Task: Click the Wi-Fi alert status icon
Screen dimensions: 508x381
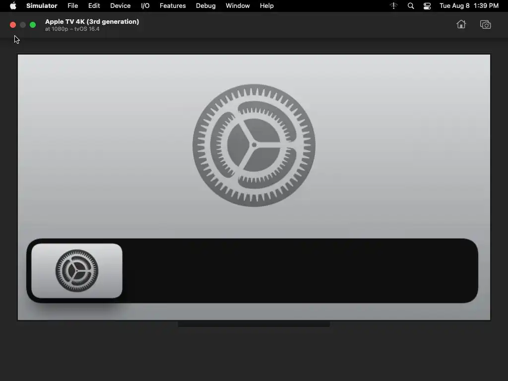Action: (393, 6)
